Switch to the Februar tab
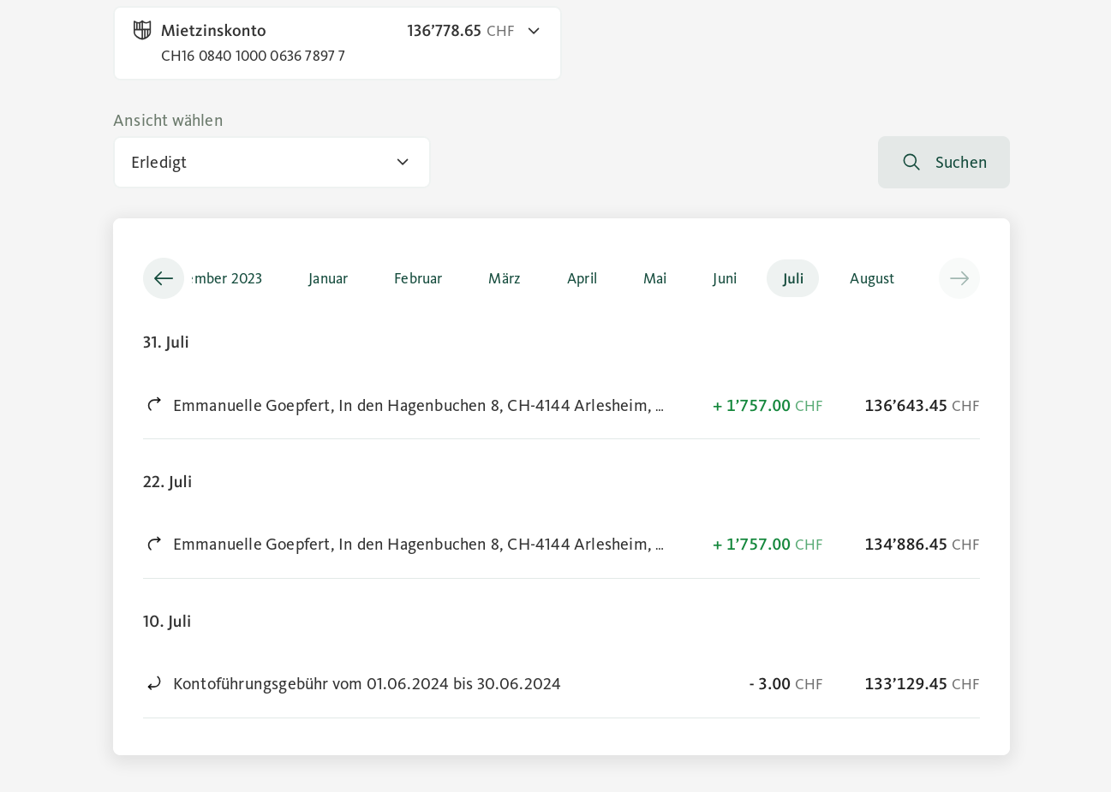 click(x=418, y=278)
